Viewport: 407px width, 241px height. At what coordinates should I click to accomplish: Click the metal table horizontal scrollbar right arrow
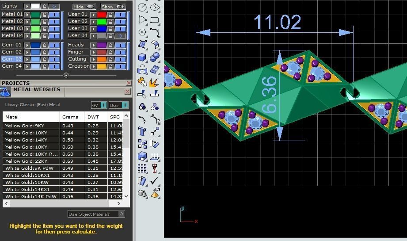pos(119,203)
